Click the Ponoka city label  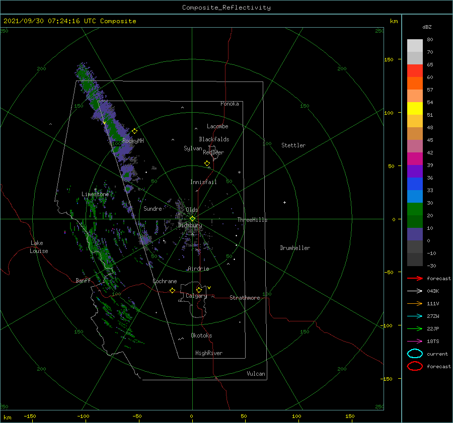pos(230,104)
